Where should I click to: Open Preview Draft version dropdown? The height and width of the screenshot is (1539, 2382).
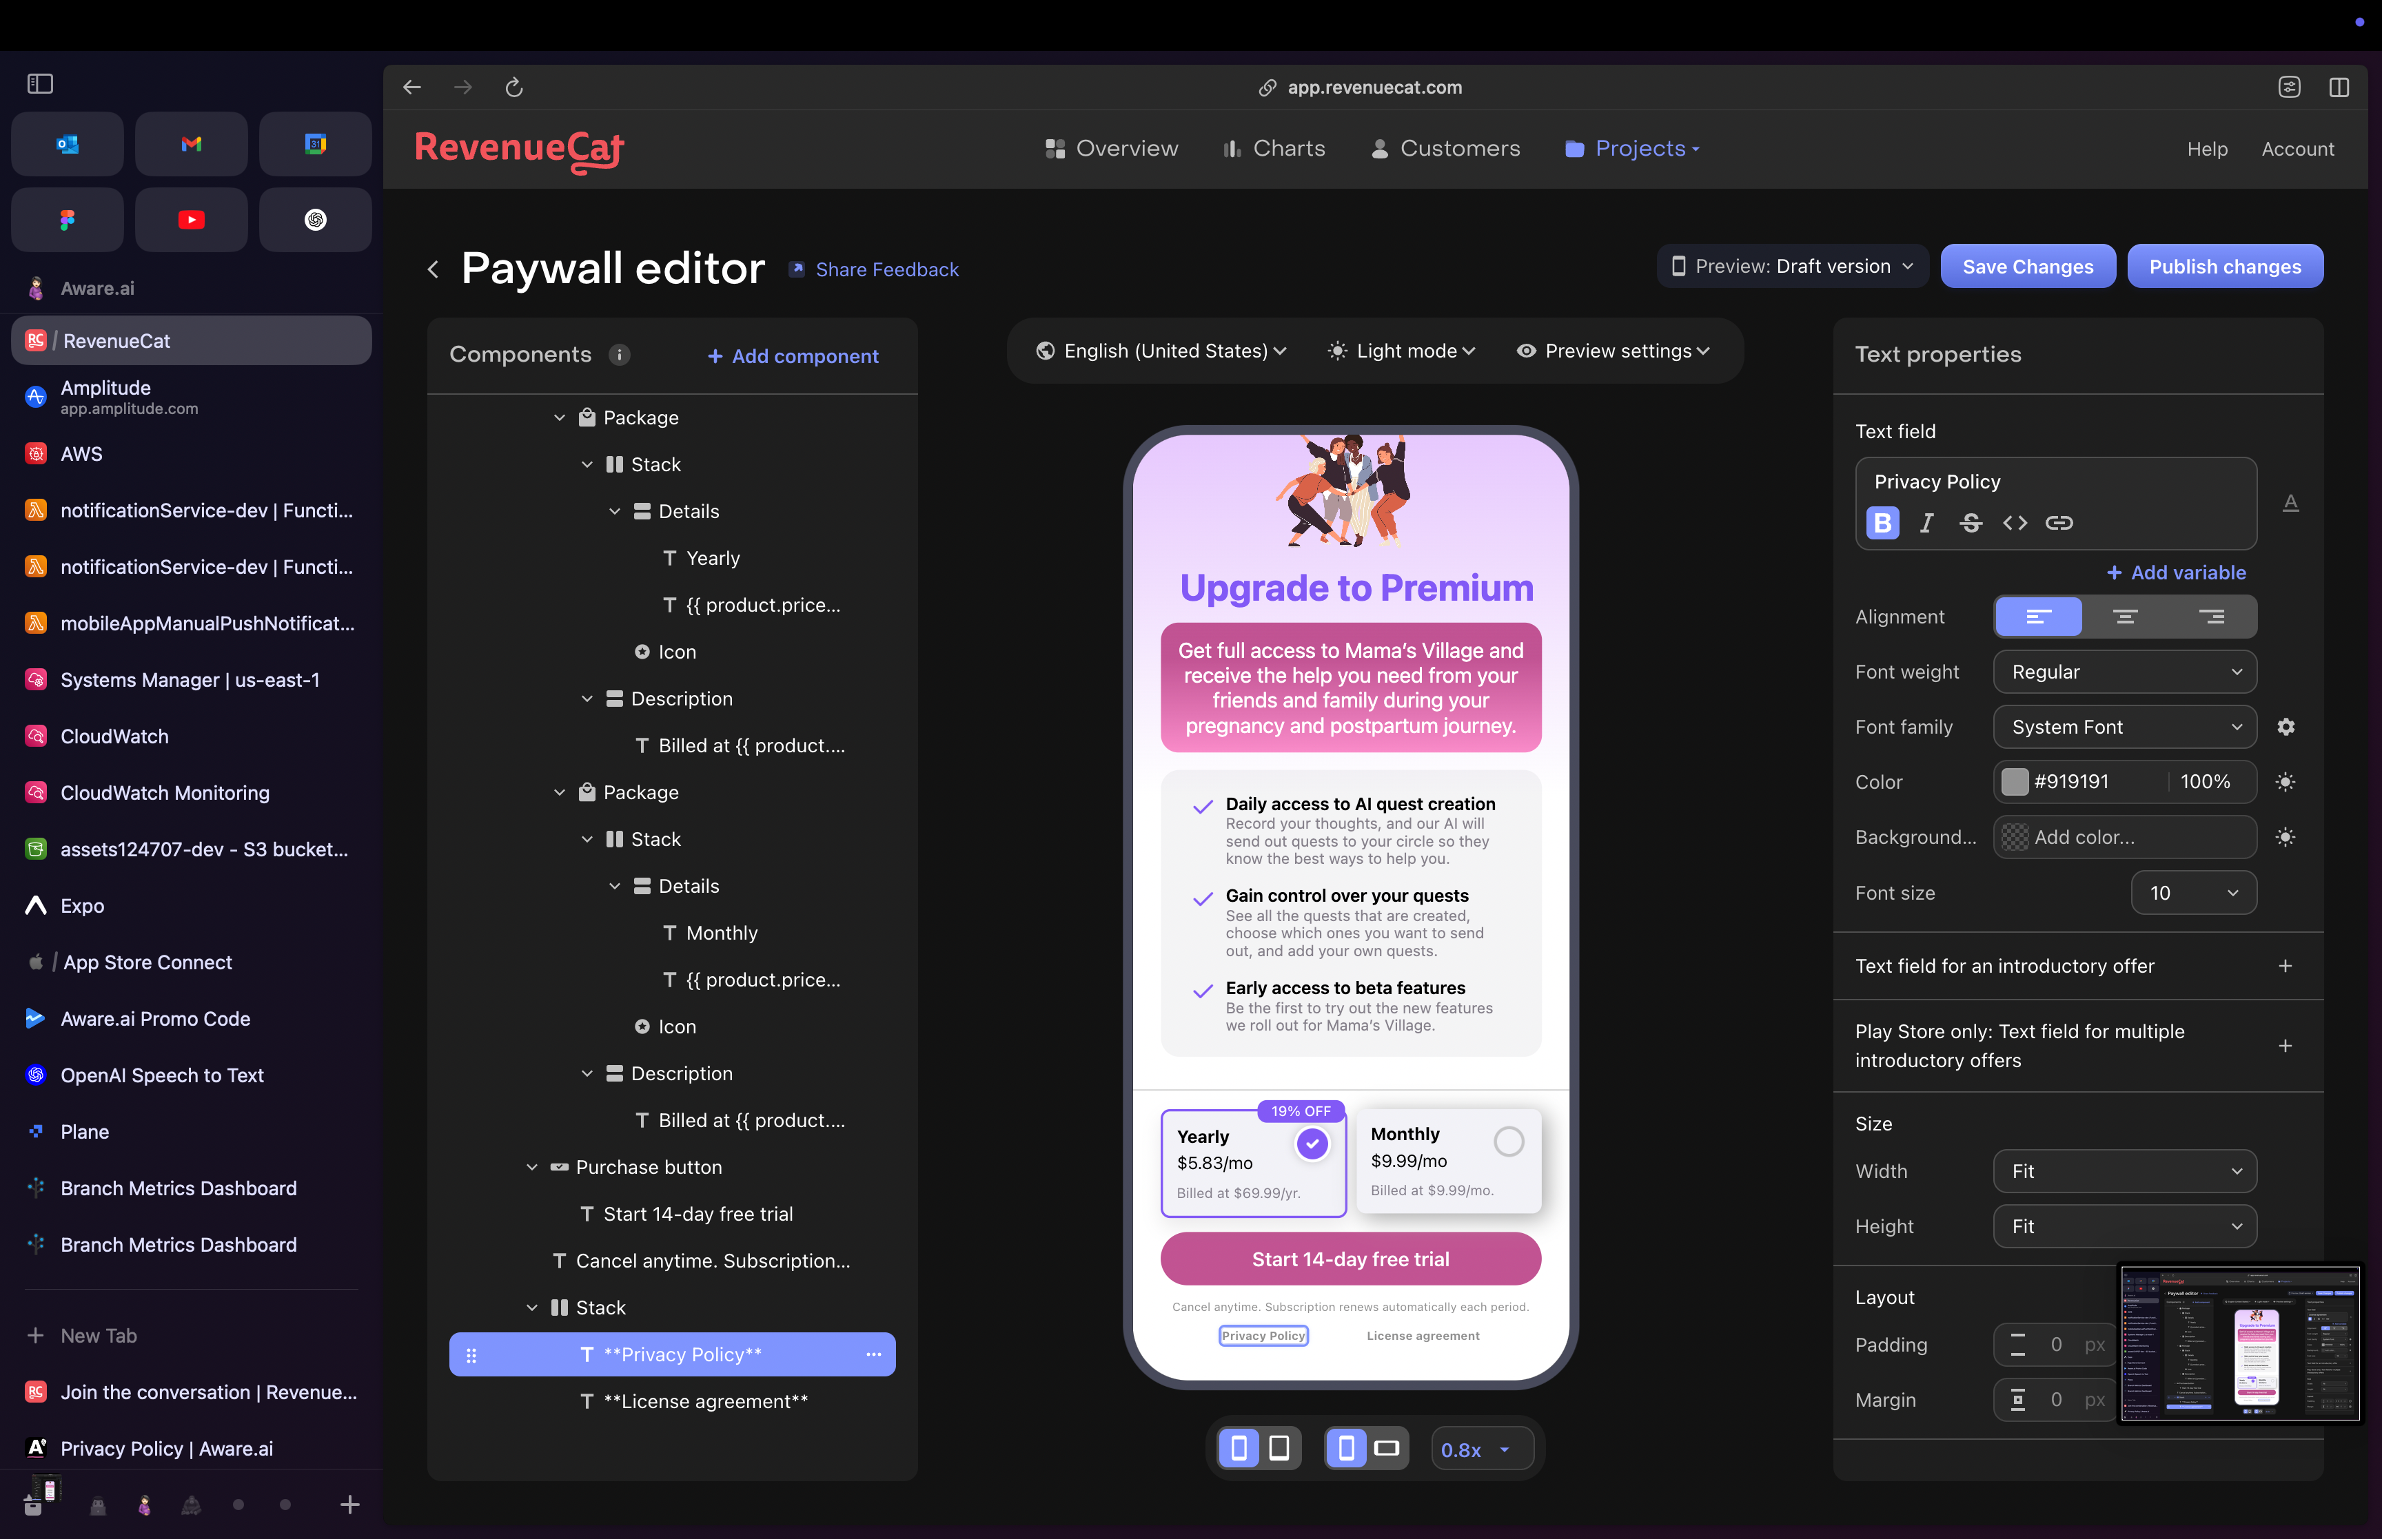1793,267
